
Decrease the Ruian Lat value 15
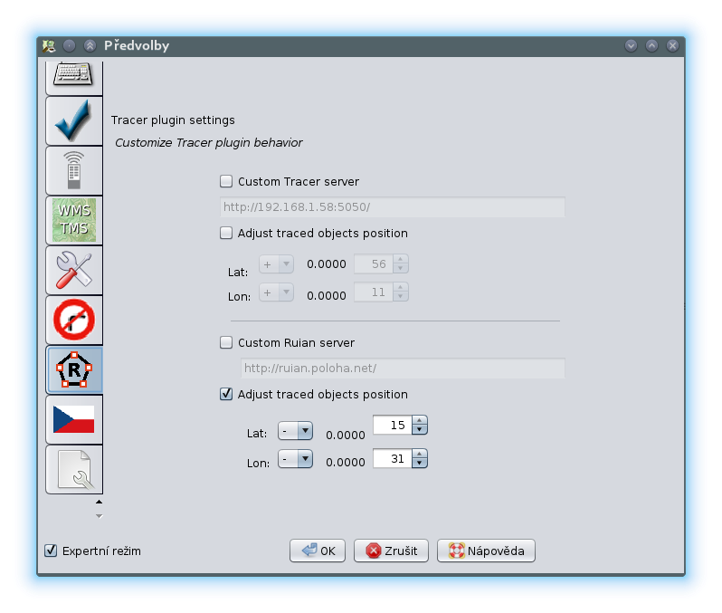tap(420, 429)
